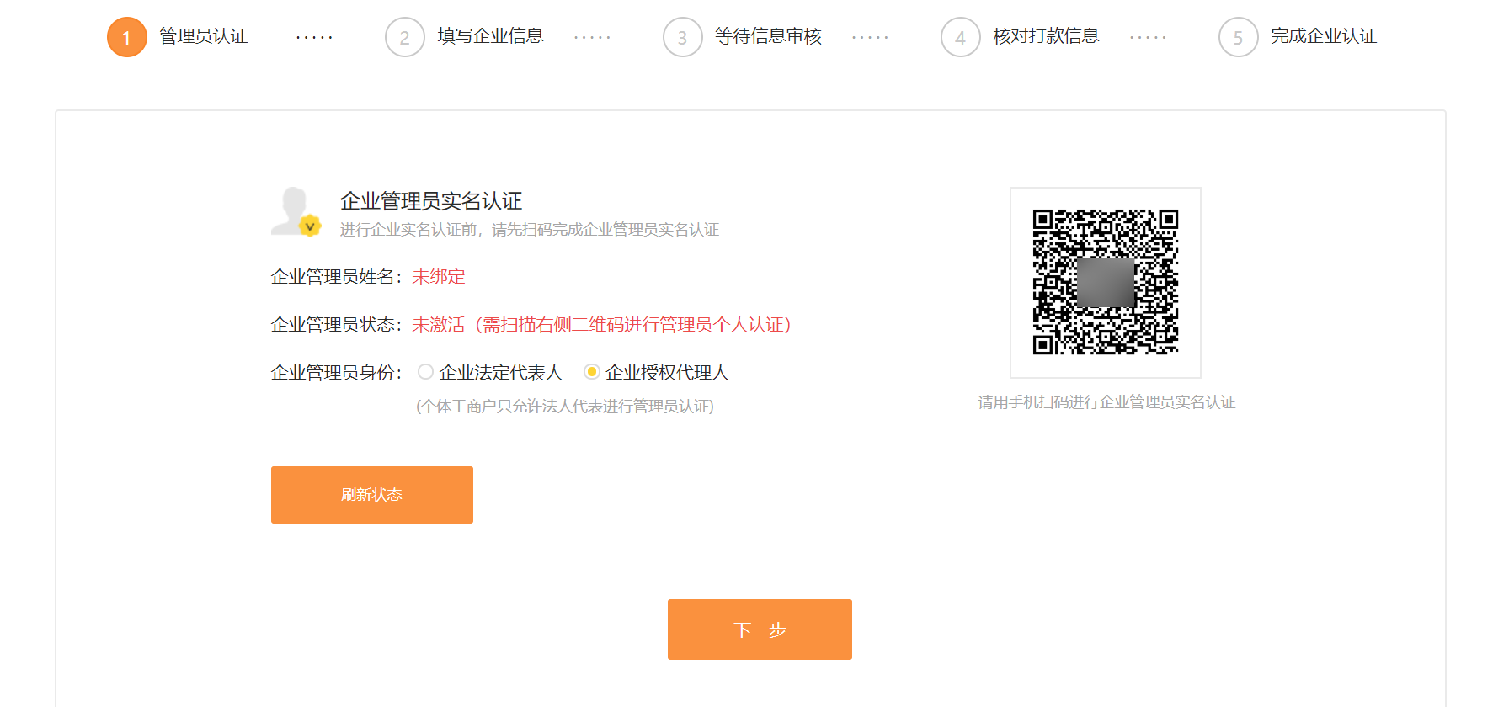Open the 填写企业信息 step label
The image size is (1493, 707).
click(491, 36)
